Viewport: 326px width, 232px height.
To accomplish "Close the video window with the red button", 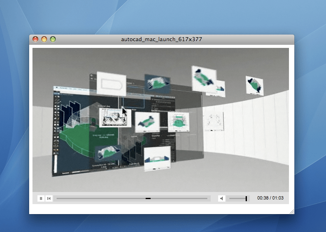I will 35,39.
